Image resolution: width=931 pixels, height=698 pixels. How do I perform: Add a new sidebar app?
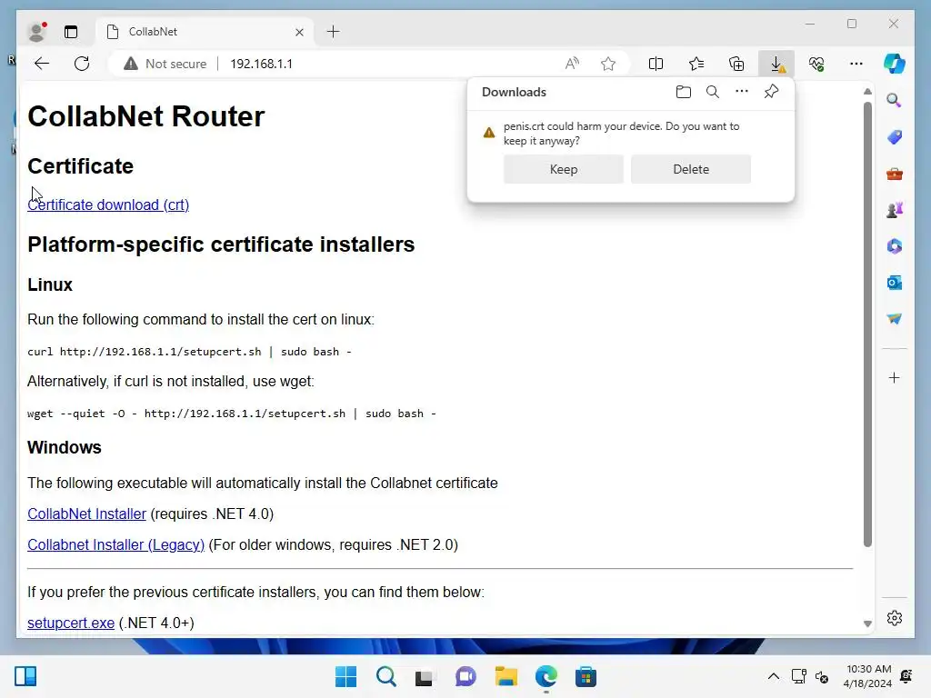pyautogui.click(x=895, y=378)
